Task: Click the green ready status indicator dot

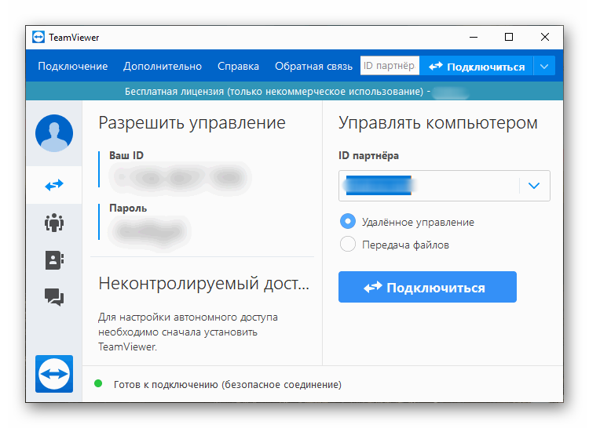Action: 98,383
